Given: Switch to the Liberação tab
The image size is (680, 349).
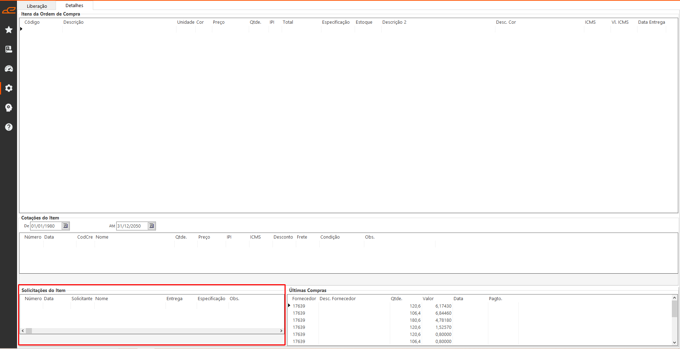Looking at the screenshot, I should coord(37,6).
